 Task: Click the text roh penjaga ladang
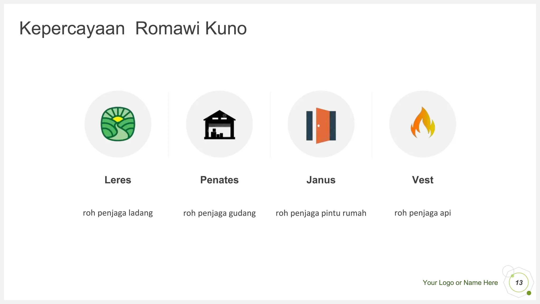click(x=118, y=213)
